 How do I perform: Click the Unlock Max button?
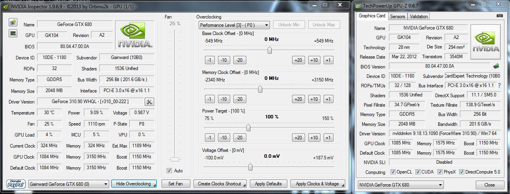tap(324, 25)
